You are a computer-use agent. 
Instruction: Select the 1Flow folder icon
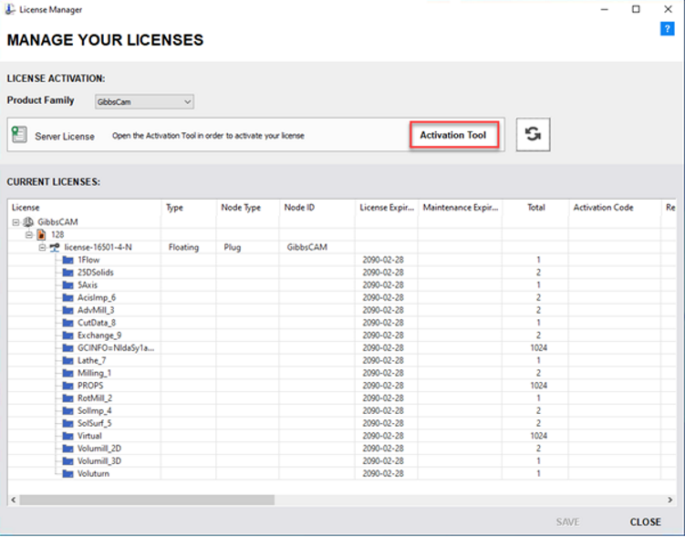point(67,260)
